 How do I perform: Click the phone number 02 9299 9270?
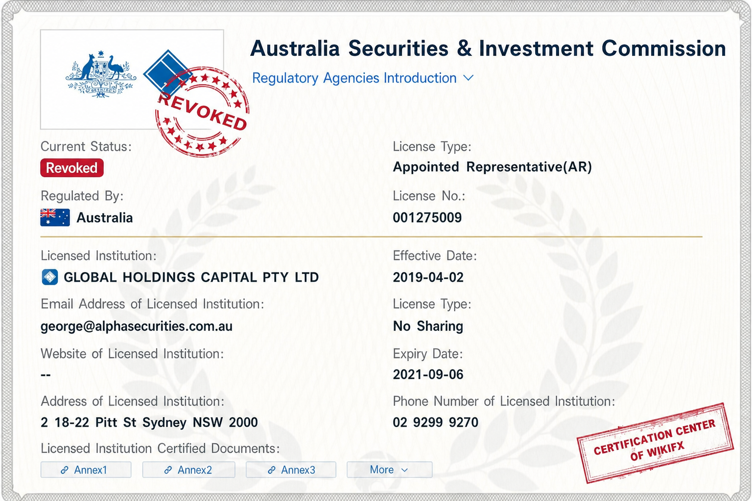click(x=436, y=422)
